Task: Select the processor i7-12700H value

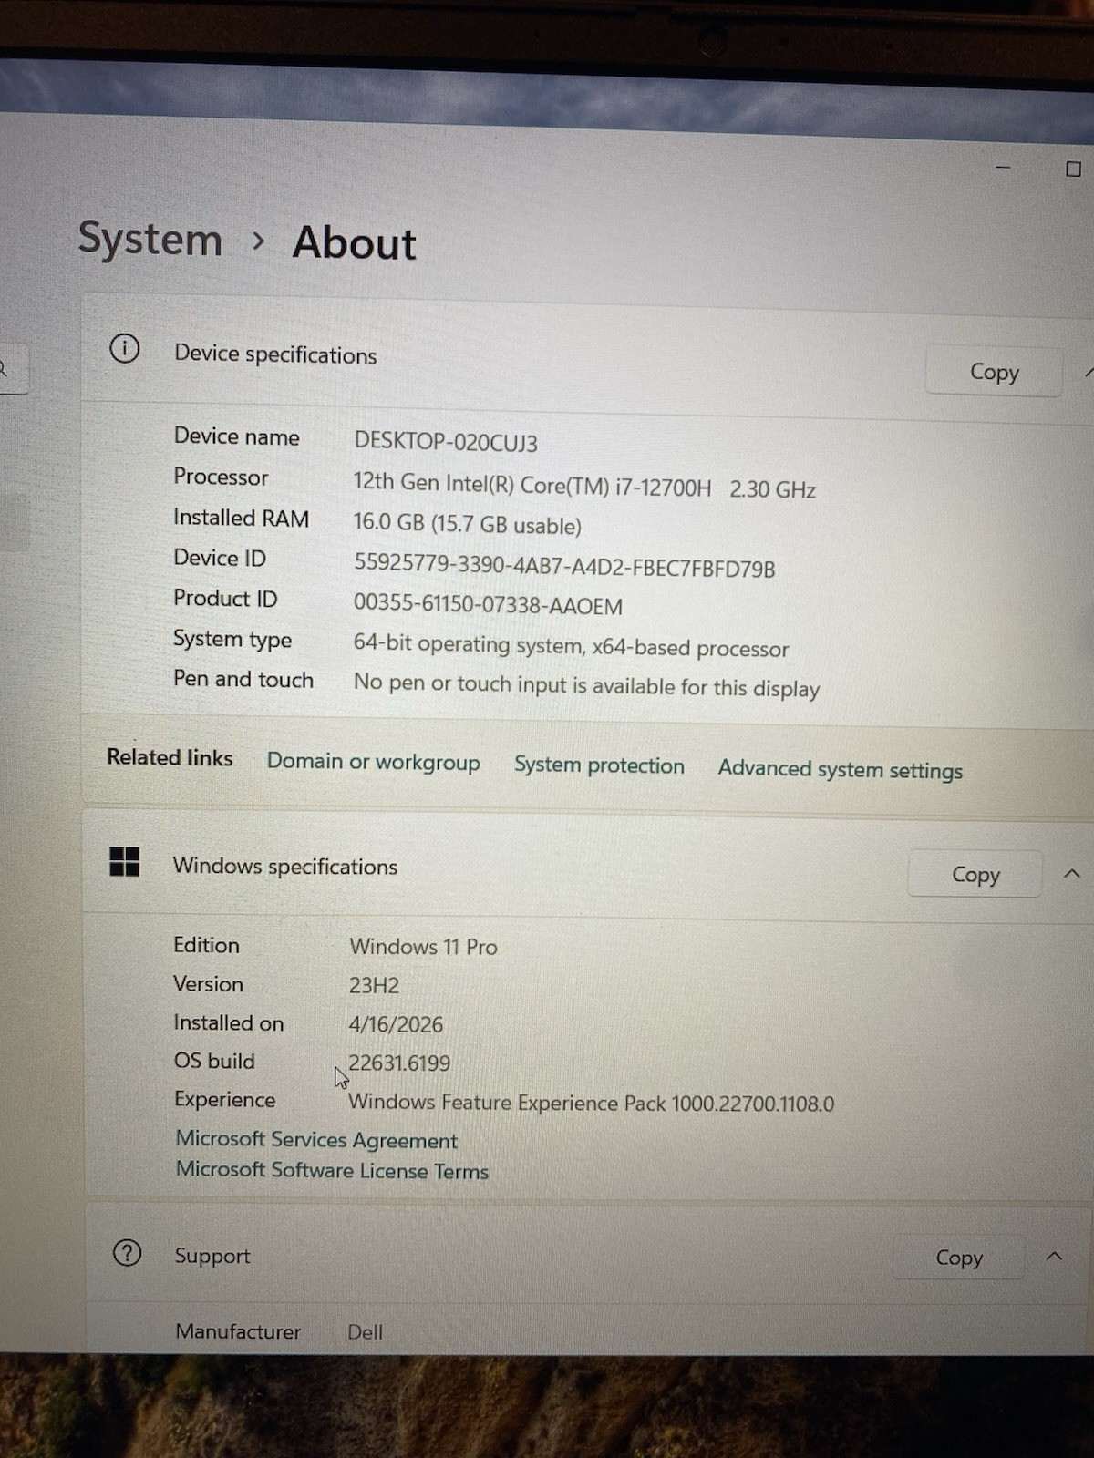Action: pos(584,486)
